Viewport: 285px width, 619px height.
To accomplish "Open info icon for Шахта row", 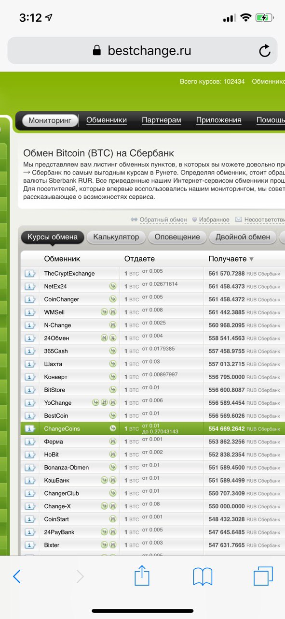I will [x=30, y=364].
